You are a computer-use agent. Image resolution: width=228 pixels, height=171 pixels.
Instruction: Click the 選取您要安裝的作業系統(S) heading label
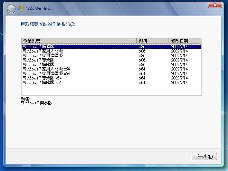tap(48, 25)
